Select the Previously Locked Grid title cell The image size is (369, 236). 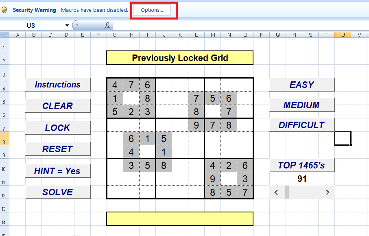pyautogui.click(x=179, y=58)
